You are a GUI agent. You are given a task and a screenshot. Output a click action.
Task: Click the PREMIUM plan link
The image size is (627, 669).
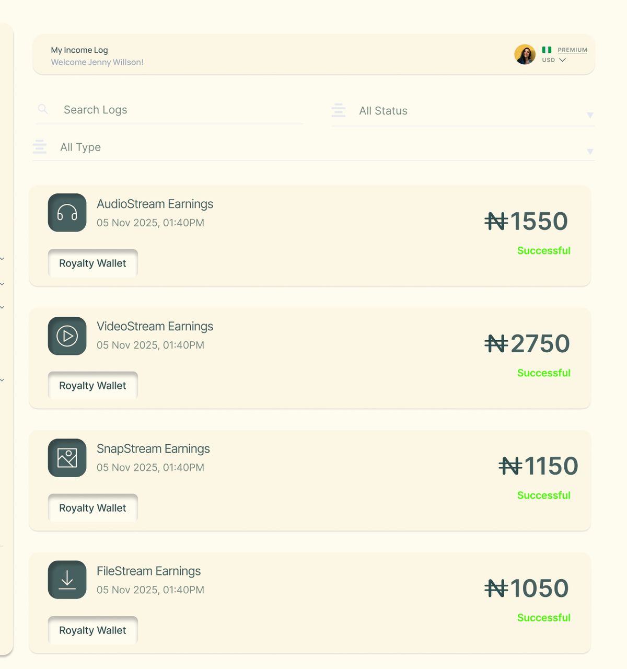click(572, 50)
